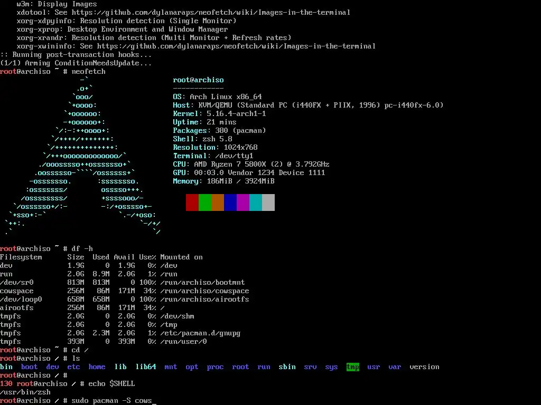Image resolution: width=541 pixels, height=405 pixels.
Task: Click the /dev/shm mount point
Action: (178, 316)
